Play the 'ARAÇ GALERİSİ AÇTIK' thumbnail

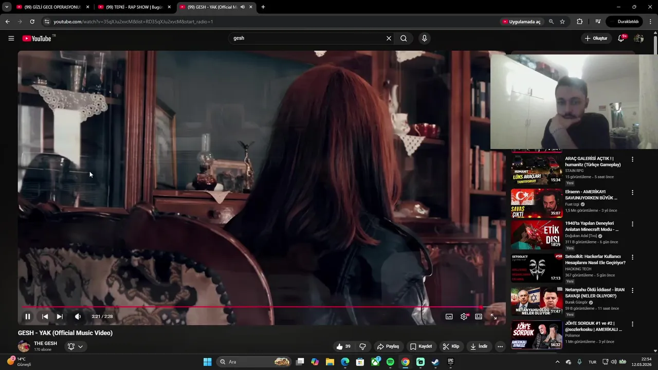pos(536,169)
